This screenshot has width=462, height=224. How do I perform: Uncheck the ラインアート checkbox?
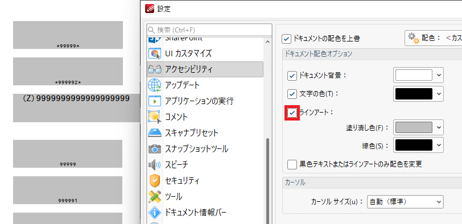[292, 113]
